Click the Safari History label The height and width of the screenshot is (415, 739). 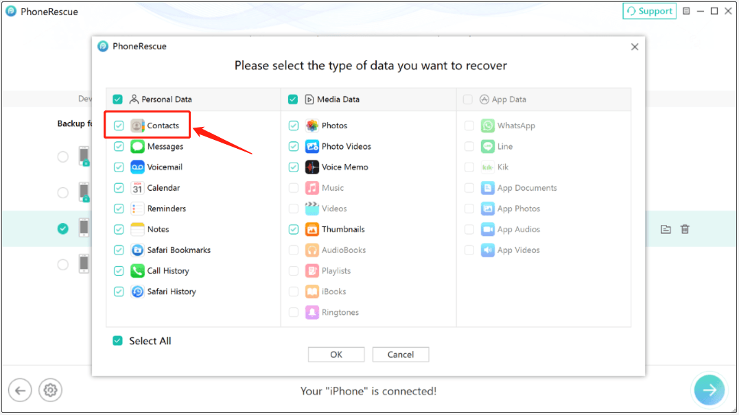(x=172, y=292)
